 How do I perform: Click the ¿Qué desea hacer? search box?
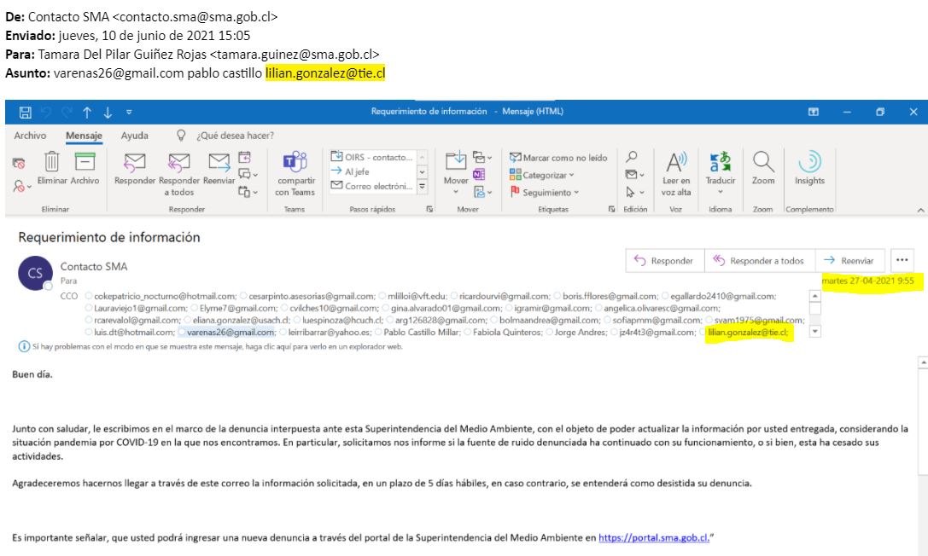(x=234, y=136)
